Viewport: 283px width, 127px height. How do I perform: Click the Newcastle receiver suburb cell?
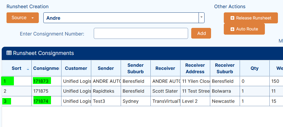pyautogui.click(x=223, y=101)
